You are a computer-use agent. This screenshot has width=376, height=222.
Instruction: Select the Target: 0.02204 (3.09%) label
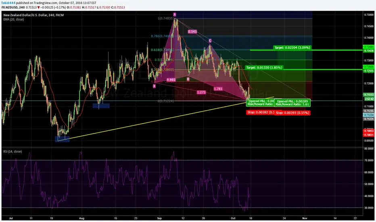tap(292, 48)
